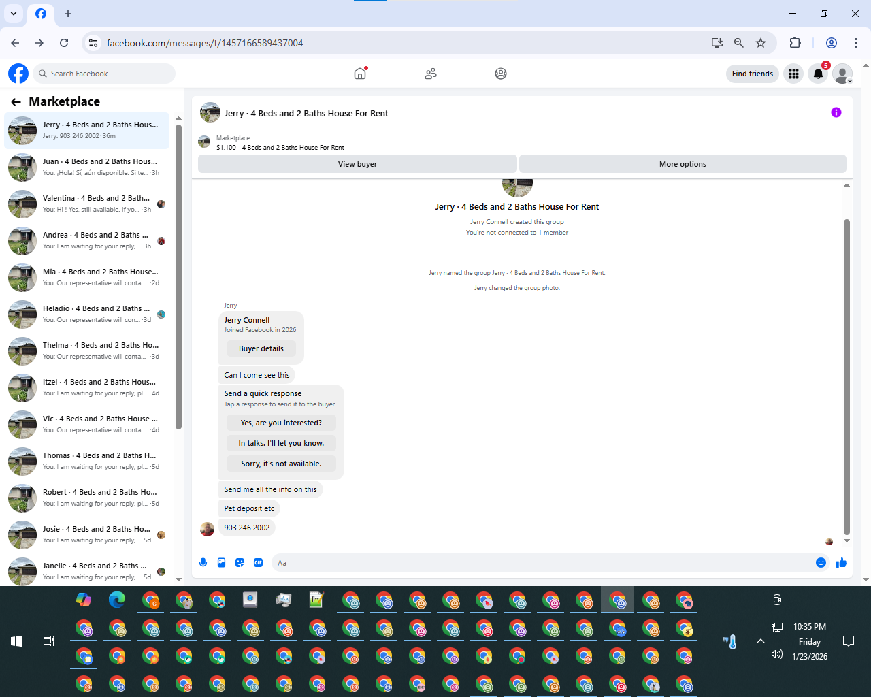The height and width of the screenshot is (697, 871).
Task: Open the account profile dropdown avatar
Action: coord(842,74)
